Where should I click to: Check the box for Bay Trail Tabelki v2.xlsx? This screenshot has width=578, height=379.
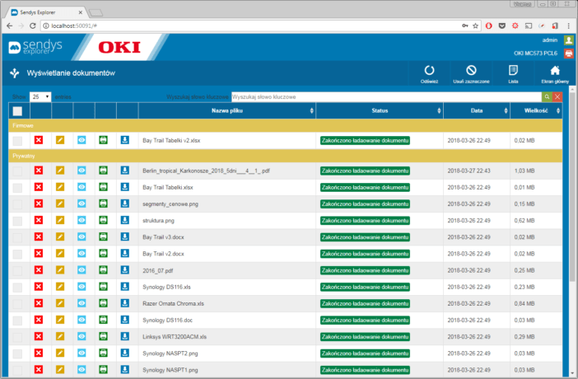coord(17,141)
